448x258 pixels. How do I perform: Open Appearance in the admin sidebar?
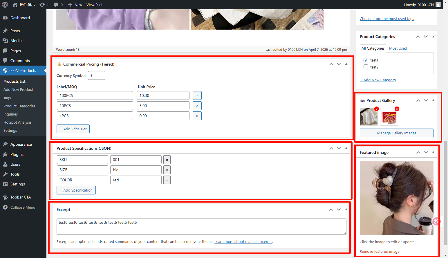tap(21, 144)
